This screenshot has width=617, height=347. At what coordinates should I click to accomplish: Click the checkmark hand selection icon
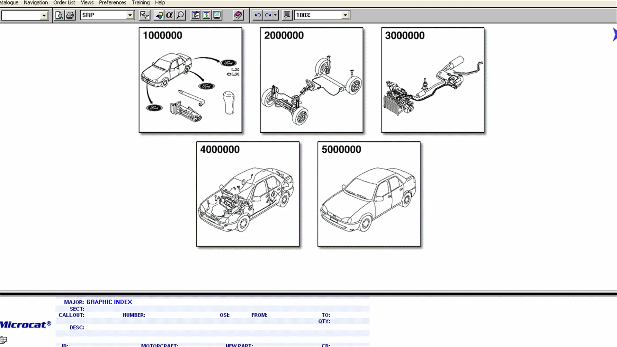click(145, 15)
